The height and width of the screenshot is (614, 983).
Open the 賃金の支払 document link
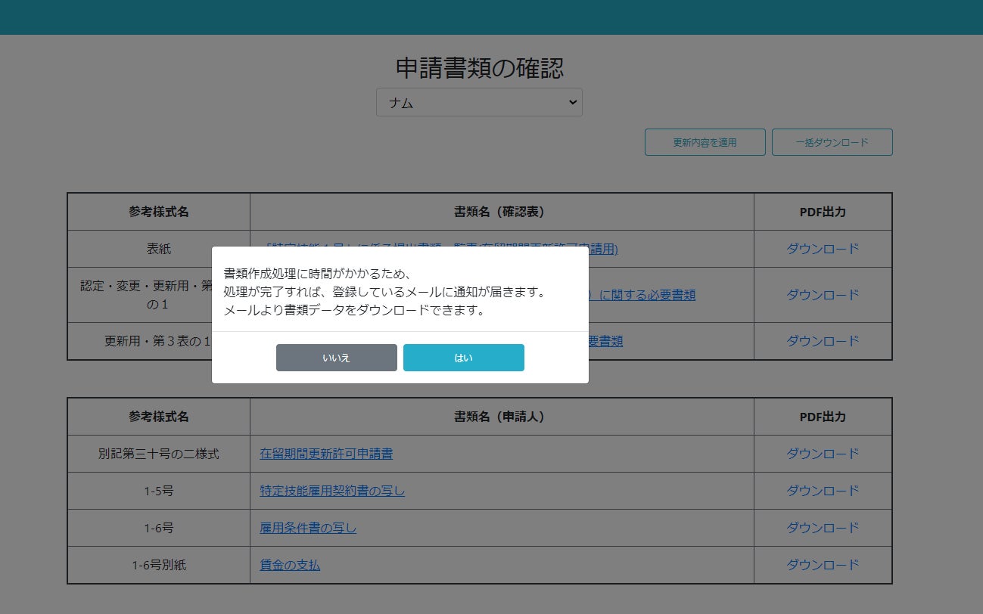pos(290,565)
